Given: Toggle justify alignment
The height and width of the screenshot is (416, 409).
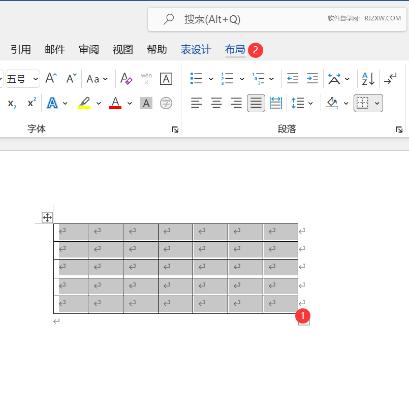Looking at the screenshot, I should [256, 103].
